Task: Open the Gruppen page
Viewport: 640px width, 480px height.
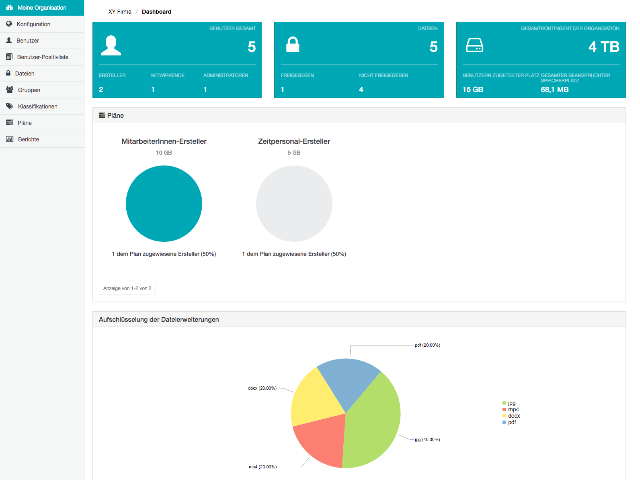Action: pos(42,90)
